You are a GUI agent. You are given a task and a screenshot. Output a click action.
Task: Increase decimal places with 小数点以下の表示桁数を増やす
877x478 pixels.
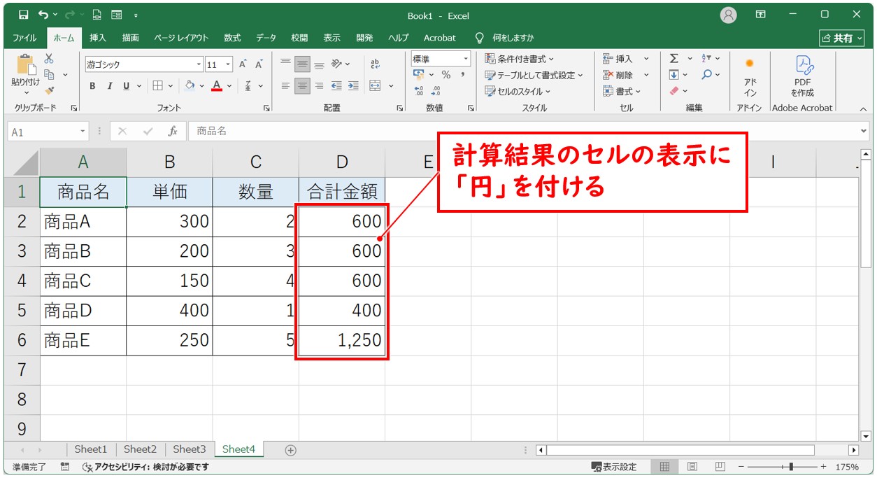pos(418,87)
